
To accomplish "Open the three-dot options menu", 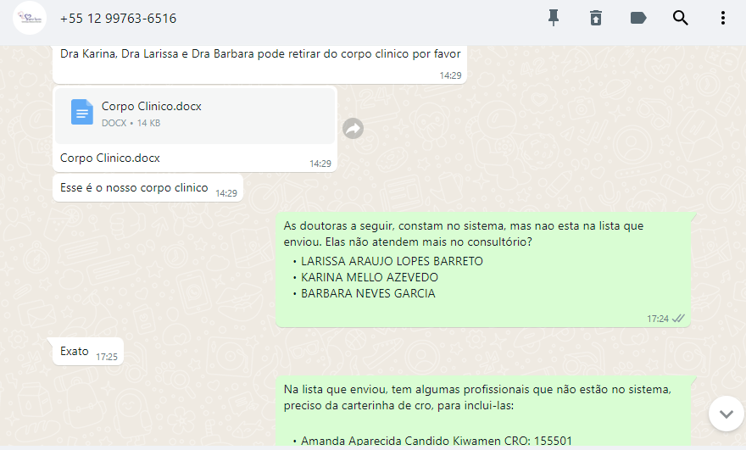I will tap(722, 18).
